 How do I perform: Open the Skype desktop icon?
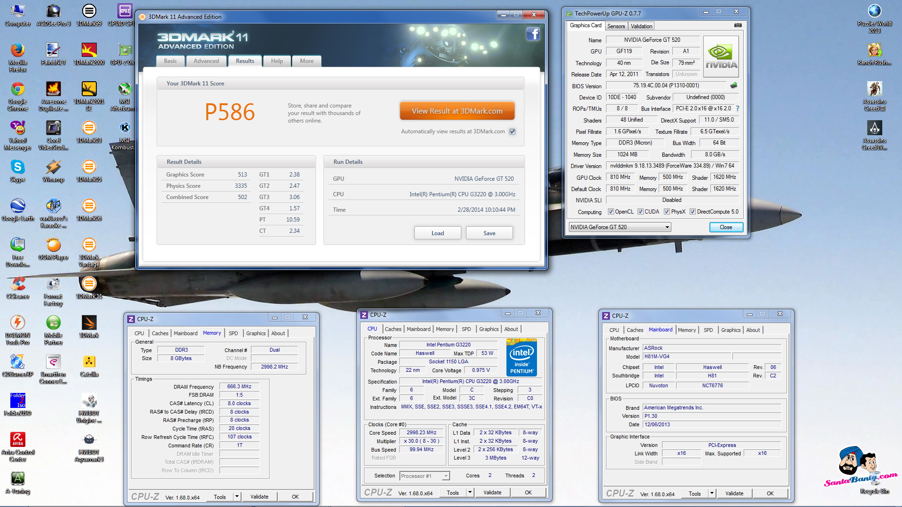pyautogui.click(x=18, y=171)
